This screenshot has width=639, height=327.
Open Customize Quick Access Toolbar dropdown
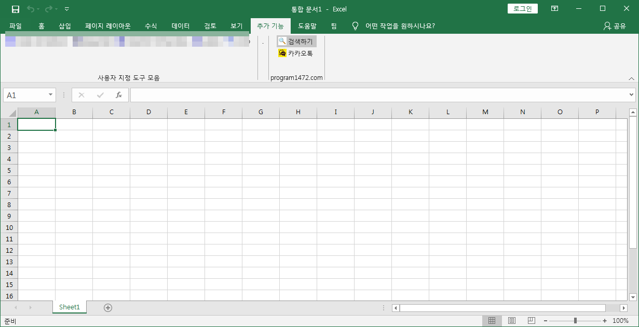67,9
